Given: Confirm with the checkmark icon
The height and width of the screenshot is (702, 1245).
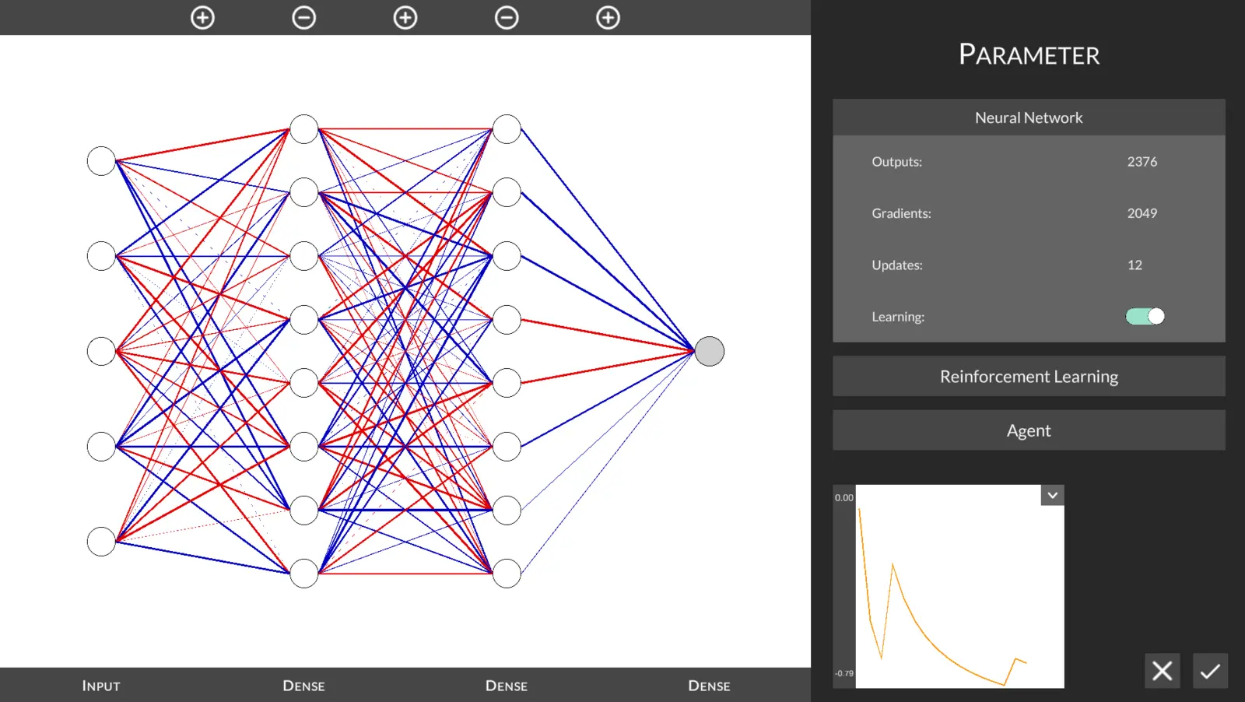Looking at the screenshot, I should (1210, 670).
